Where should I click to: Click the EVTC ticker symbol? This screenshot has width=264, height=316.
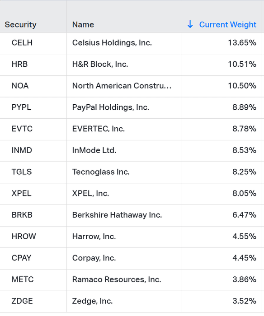coord(22,129)
